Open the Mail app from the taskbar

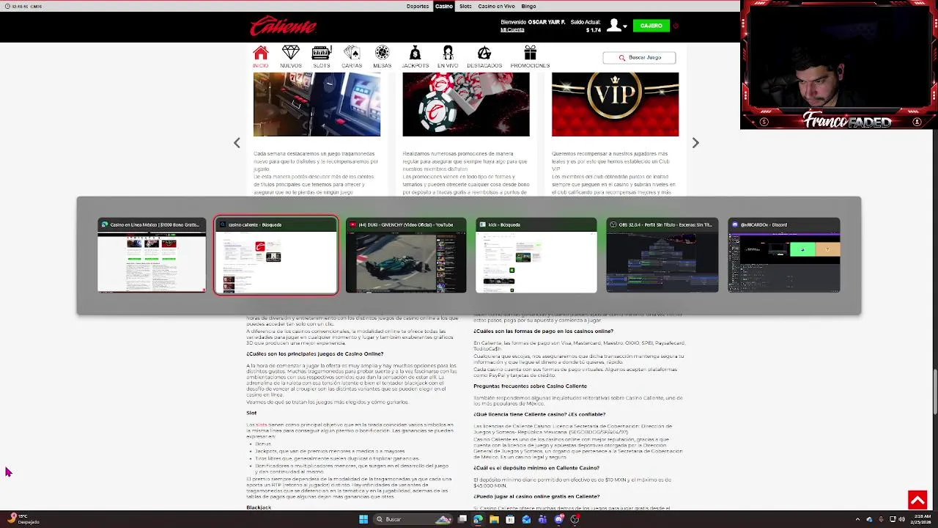pos(526,519)
